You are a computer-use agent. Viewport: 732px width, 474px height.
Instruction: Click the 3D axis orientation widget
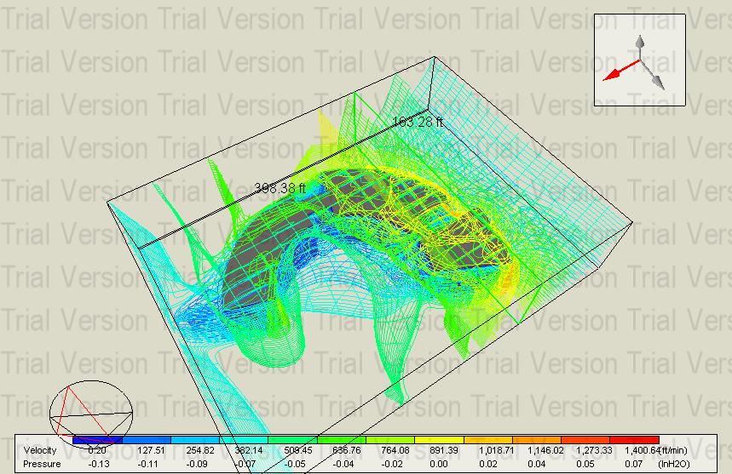[x=640, y=60]
